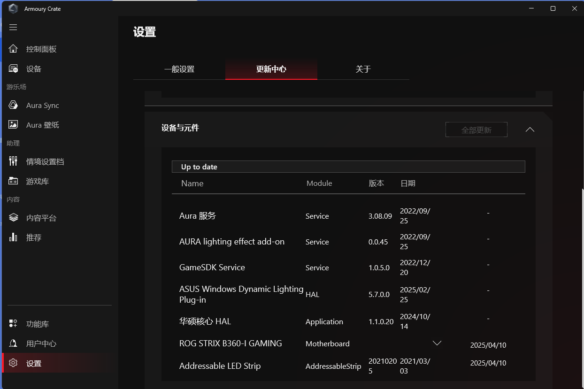Open the 设备 devices icon
Viewport: 584px width, 389px height.
(13, 69)
